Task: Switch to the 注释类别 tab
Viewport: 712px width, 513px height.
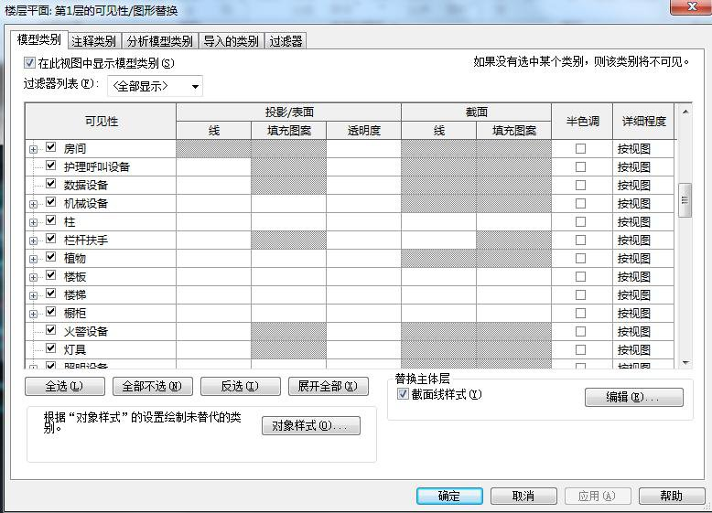Action: click(93, 41)
